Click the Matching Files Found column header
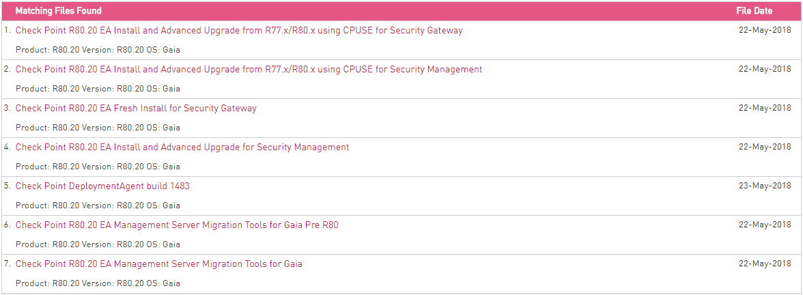This screenshot has height=295, width=803. 59,11
